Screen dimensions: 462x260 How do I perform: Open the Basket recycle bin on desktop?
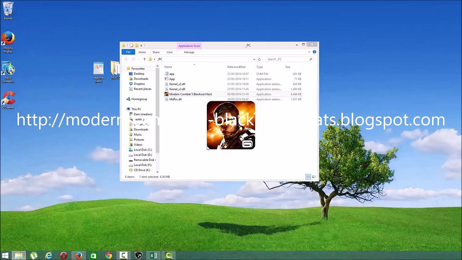pyautogui.click(x=8, y=11)
